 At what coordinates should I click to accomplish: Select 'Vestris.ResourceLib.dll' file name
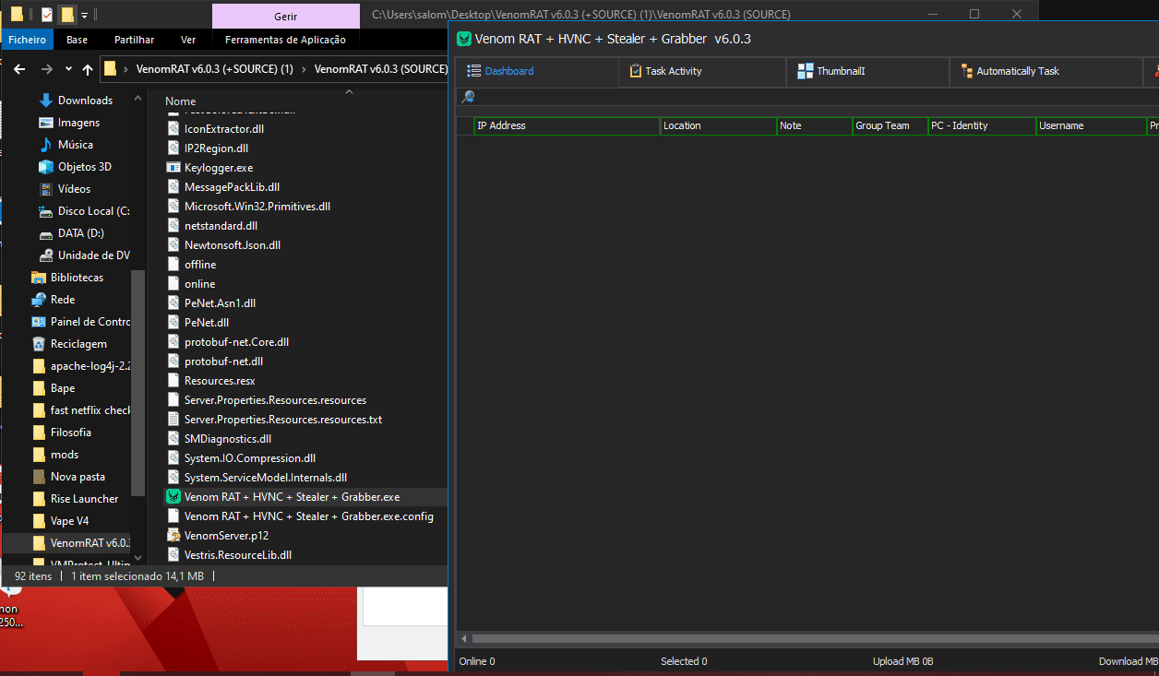pos(238,555)
